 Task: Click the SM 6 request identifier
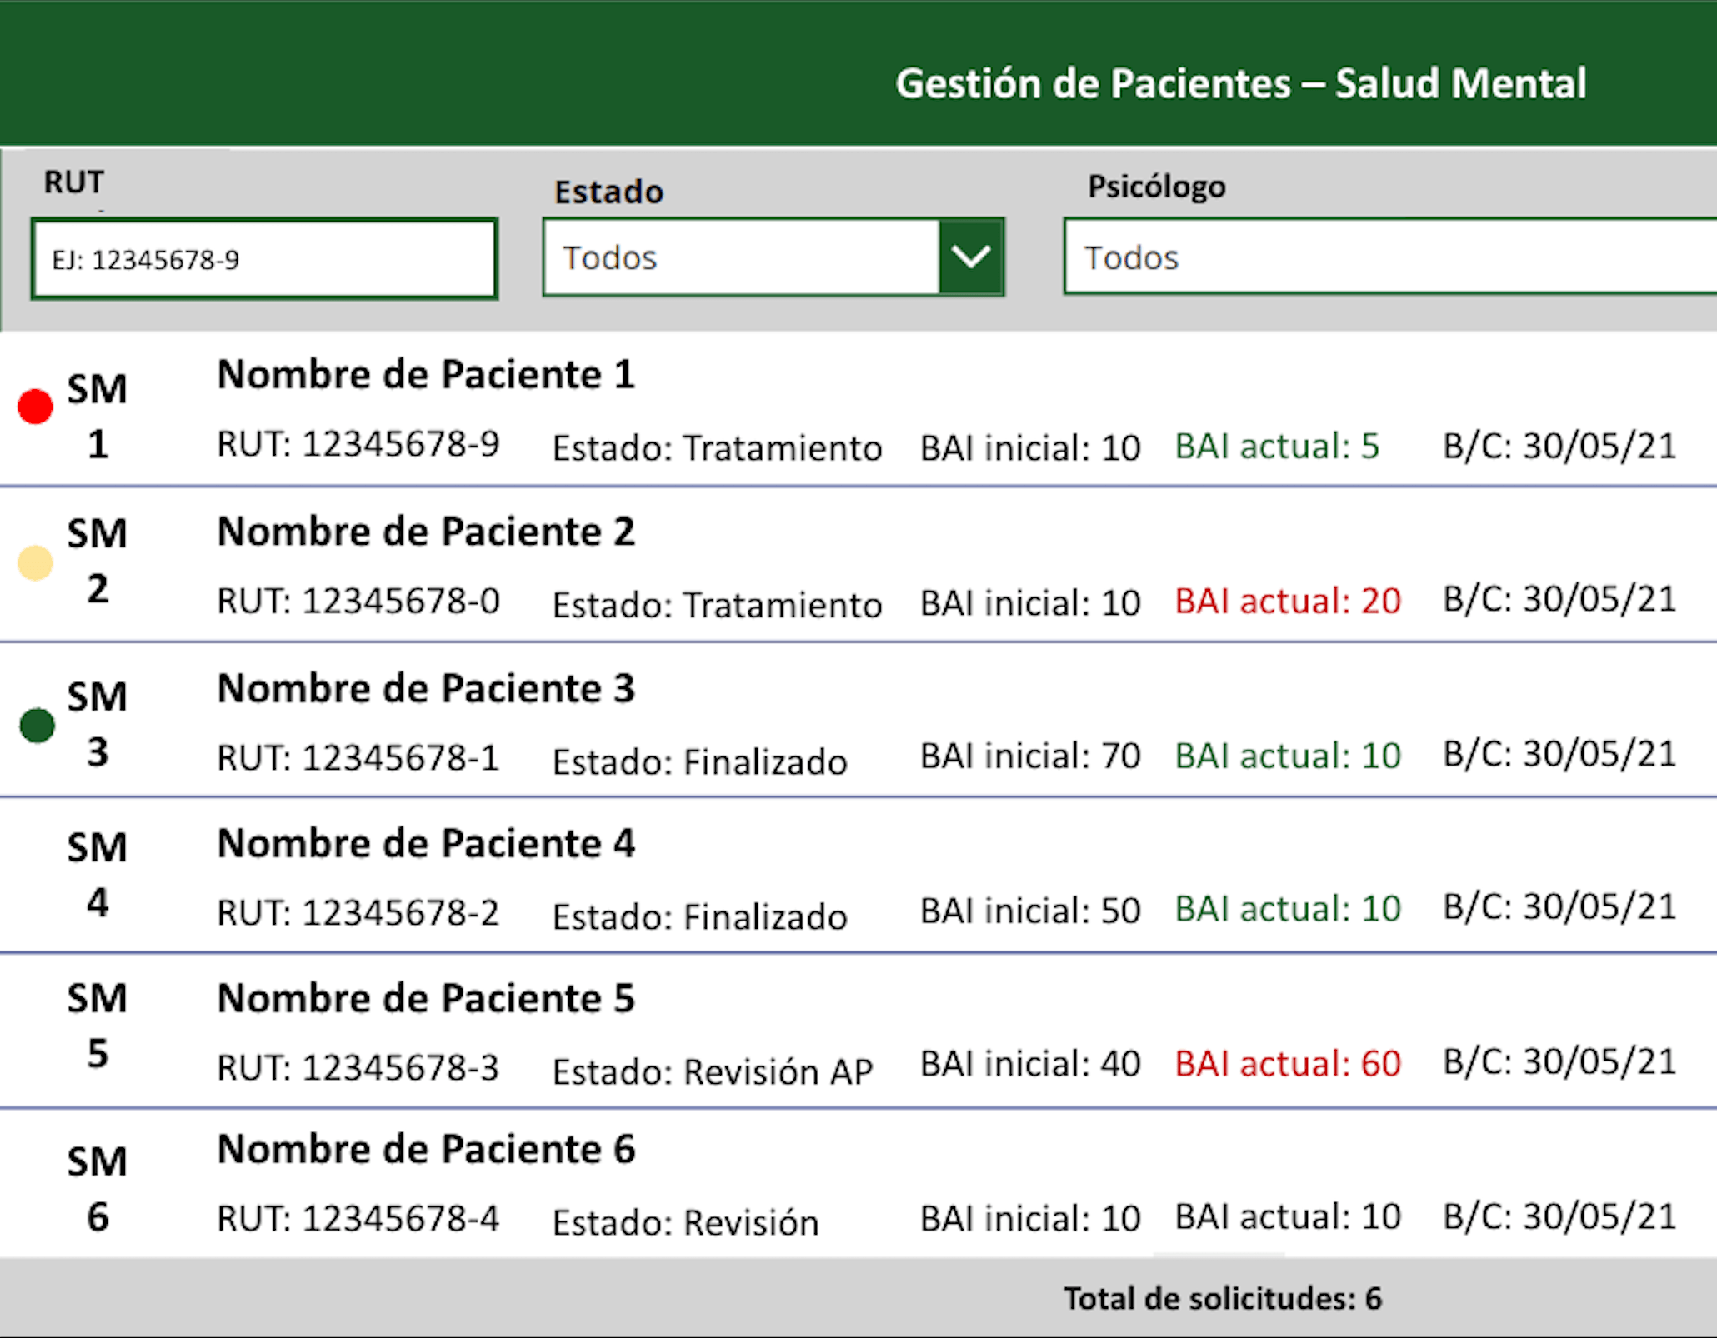[98, 1189]
